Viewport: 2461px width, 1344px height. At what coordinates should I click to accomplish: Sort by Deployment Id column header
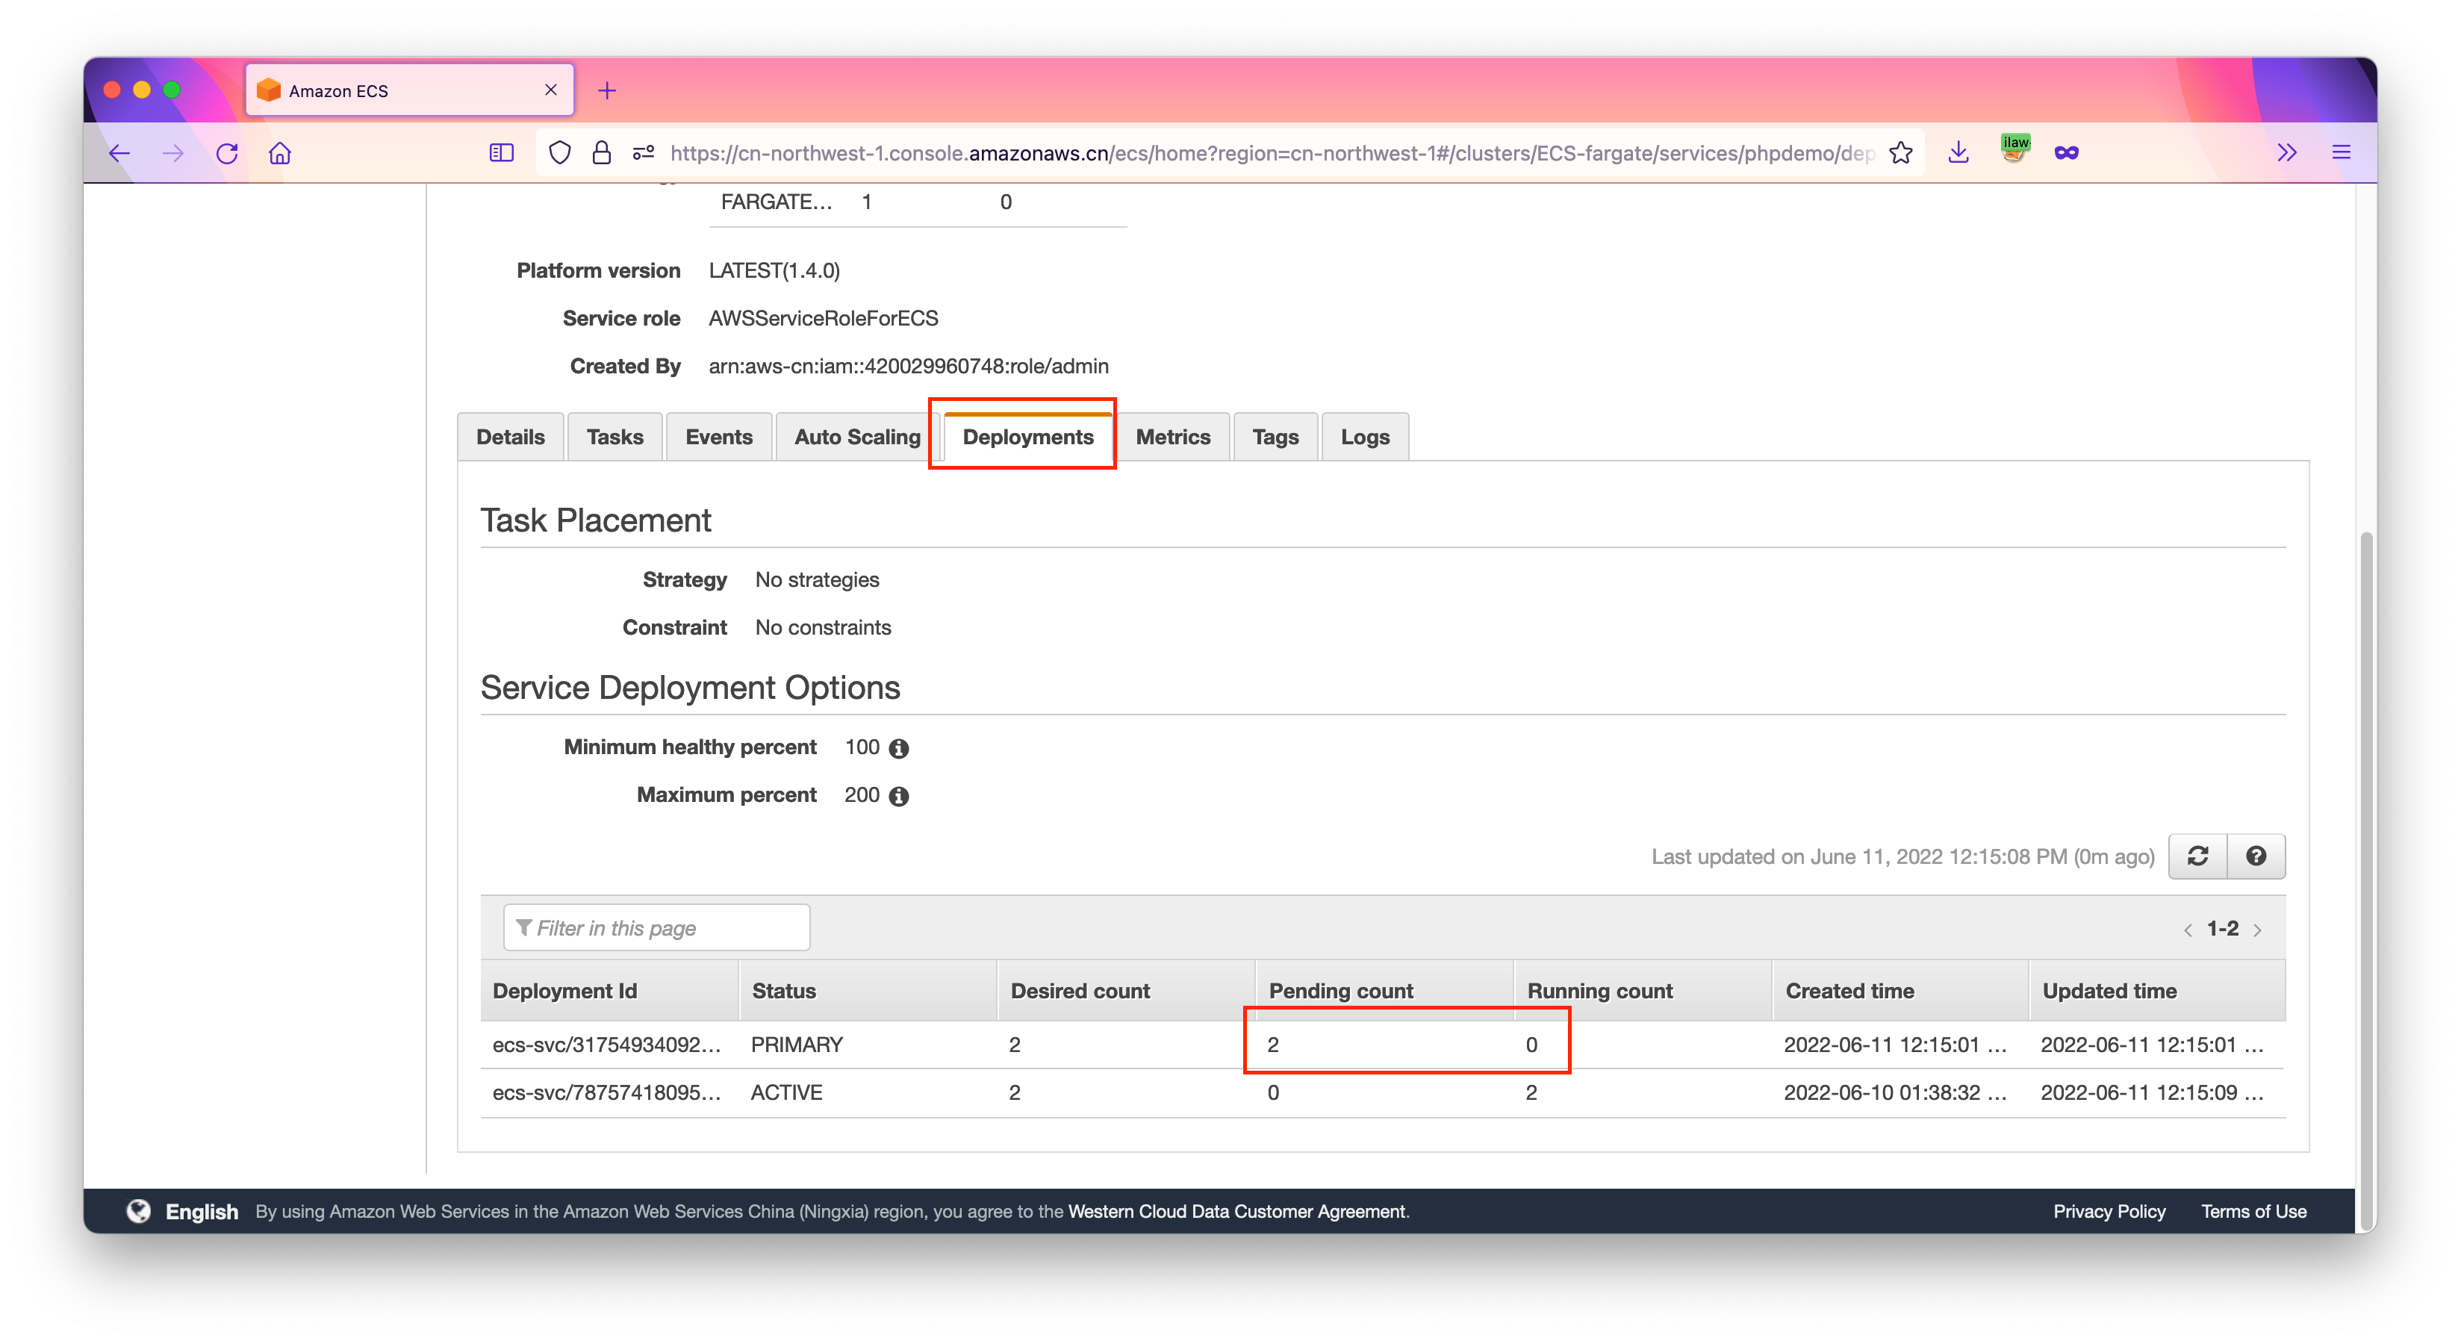pyautogui.click(x=609, y=991)
